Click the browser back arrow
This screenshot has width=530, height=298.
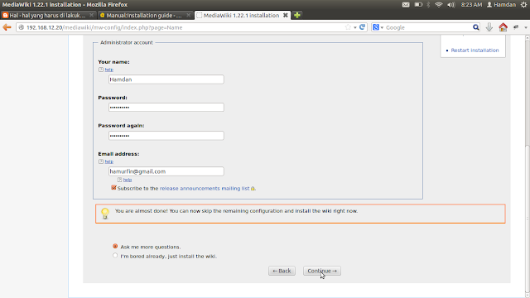[7, 27]
